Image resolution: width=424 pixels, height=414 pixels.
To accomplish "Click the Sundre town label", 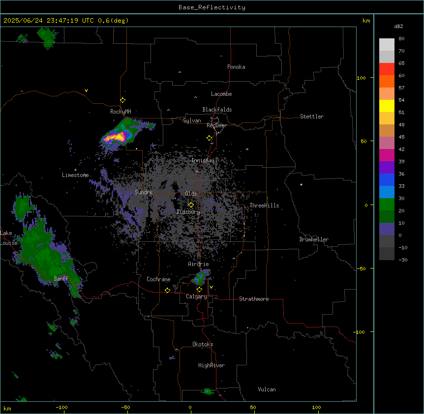I will pos(144,192).
